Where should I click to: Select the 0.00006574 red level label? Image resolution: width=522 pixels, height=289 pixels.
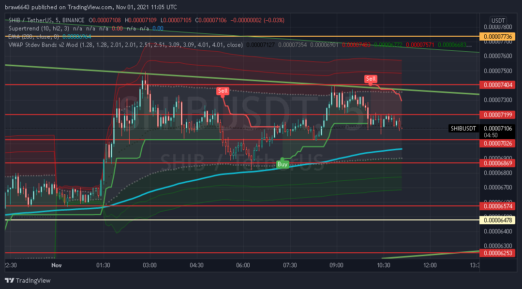[x=497, y=206]
